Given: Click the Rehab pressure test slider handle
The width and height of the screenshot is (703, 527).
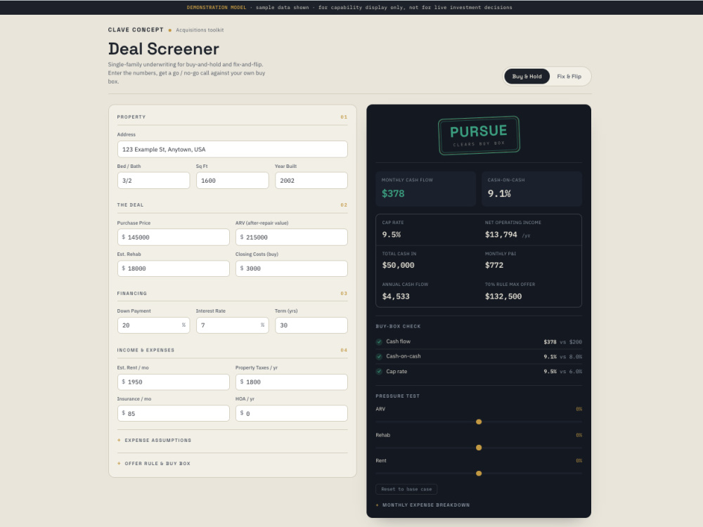Looking at the screenshot, I should tap(479, 448).
